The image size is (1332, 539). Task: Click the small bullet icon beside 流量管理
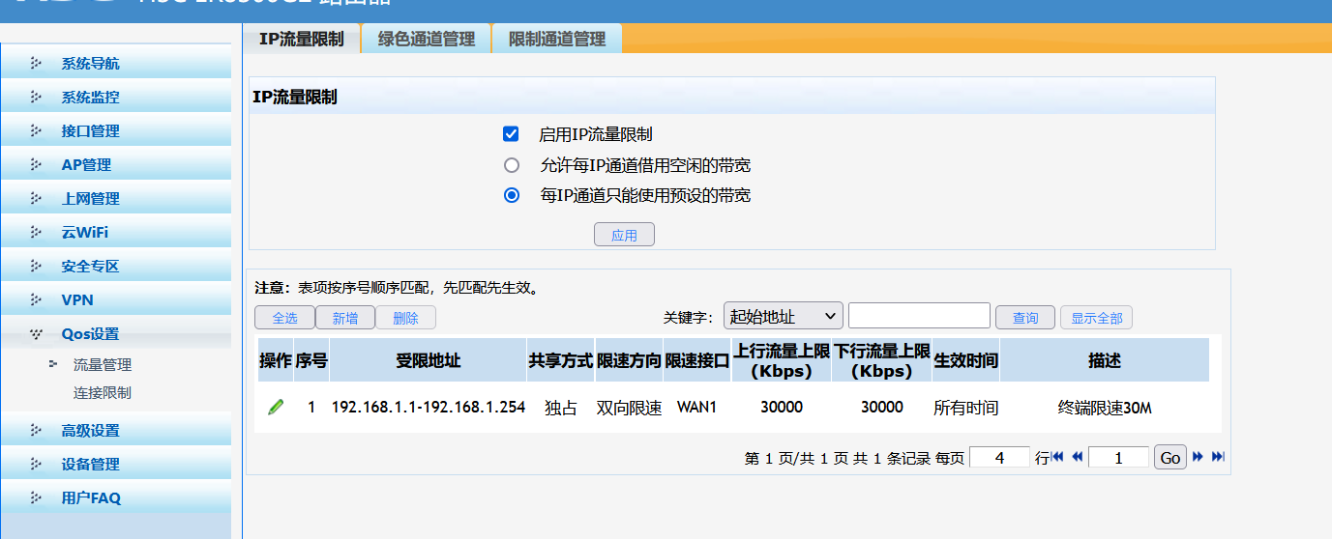(x=53, y=364)
